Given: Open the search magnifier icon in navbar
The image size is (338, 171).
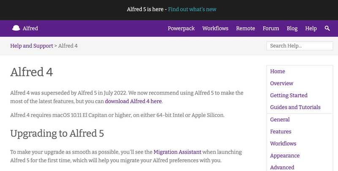Looking at the screenshot, I should [327, 28].
